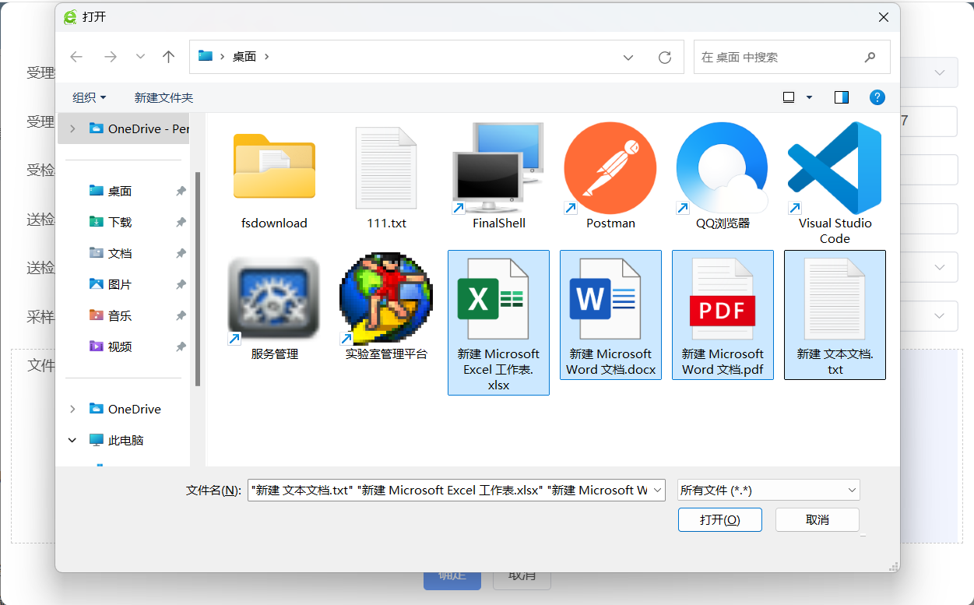
Task: Open recent locations dropdown arrow
Action: pyautogui.click(x=140, y=57)
